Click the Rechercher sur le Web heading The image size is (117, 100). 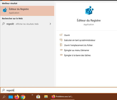click(x=12, y=18)
